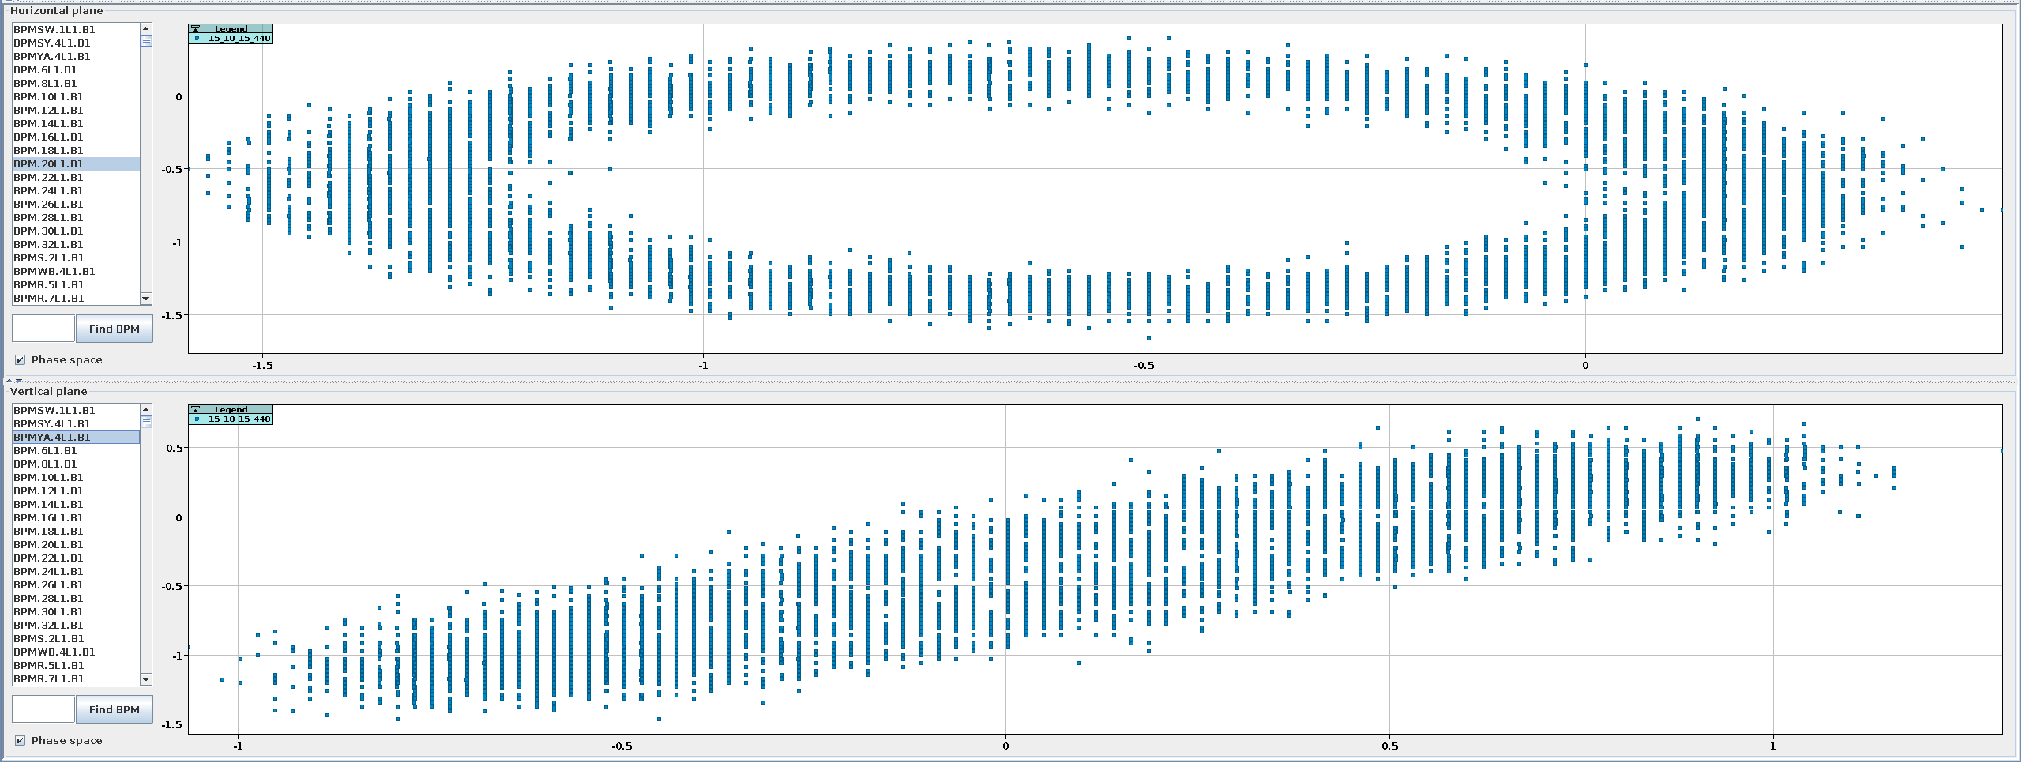Viewport: 2022px width, 763px height.
Task: Select BPM.12L1.B1 in Vertical plane list
Action: tap(76, 490)
